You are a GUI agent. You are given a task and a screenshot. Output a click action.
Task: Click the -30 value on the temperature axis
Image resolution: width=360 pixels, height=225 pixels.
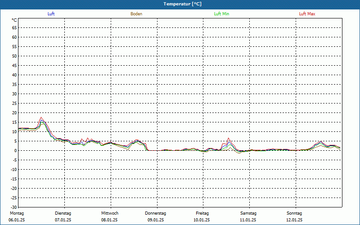tap(14, 207)
